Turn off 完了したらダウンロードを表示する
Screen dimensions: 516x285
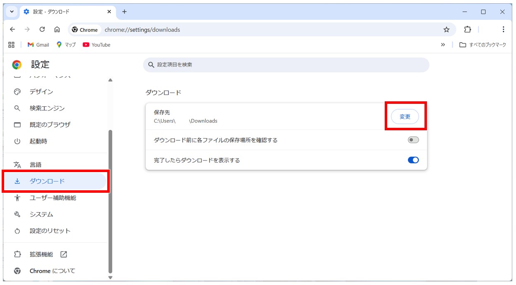(x=413, y=160)
